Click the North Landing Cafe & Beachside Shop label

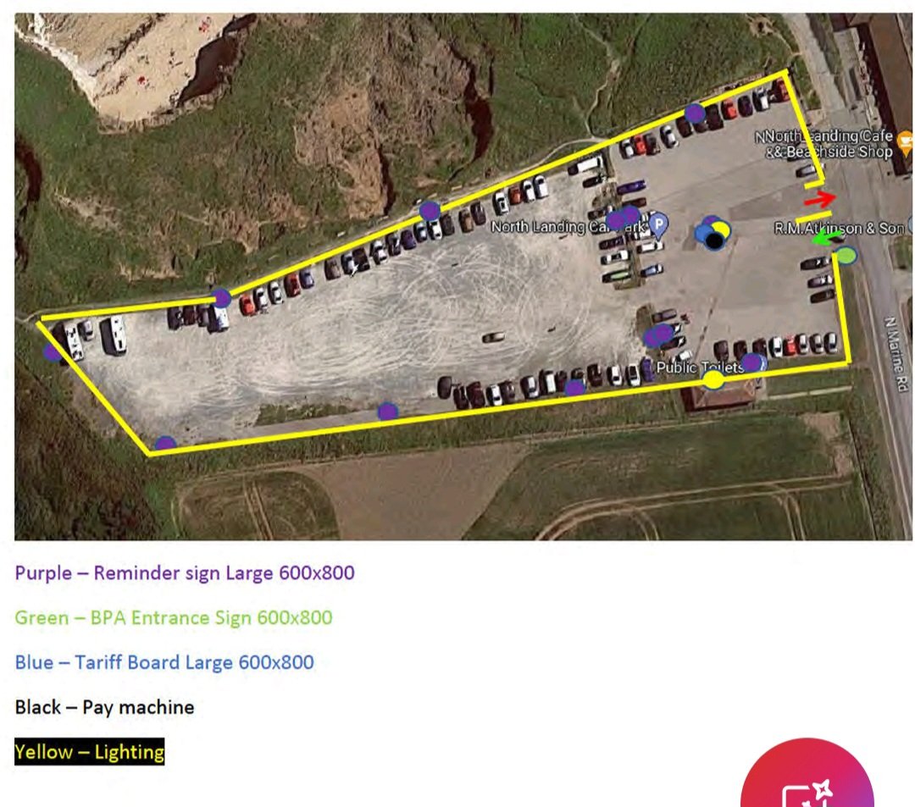coord(824,144)
